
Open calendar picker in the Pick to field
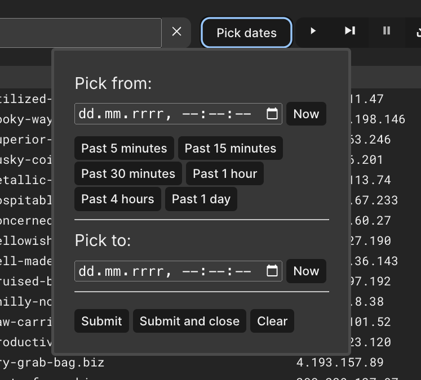tap(272, 271)
